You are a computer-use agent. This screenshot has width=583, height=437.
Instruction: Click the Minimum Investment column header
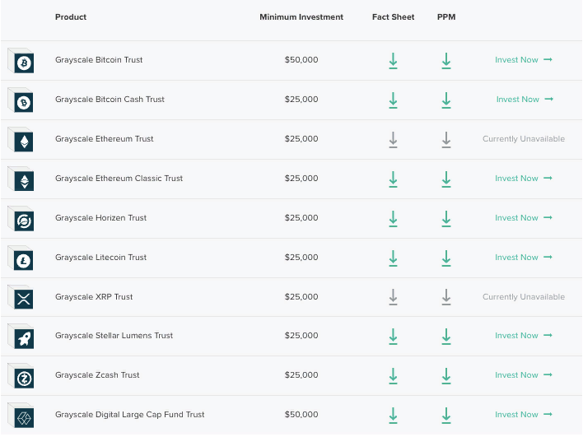click(301, 17)
